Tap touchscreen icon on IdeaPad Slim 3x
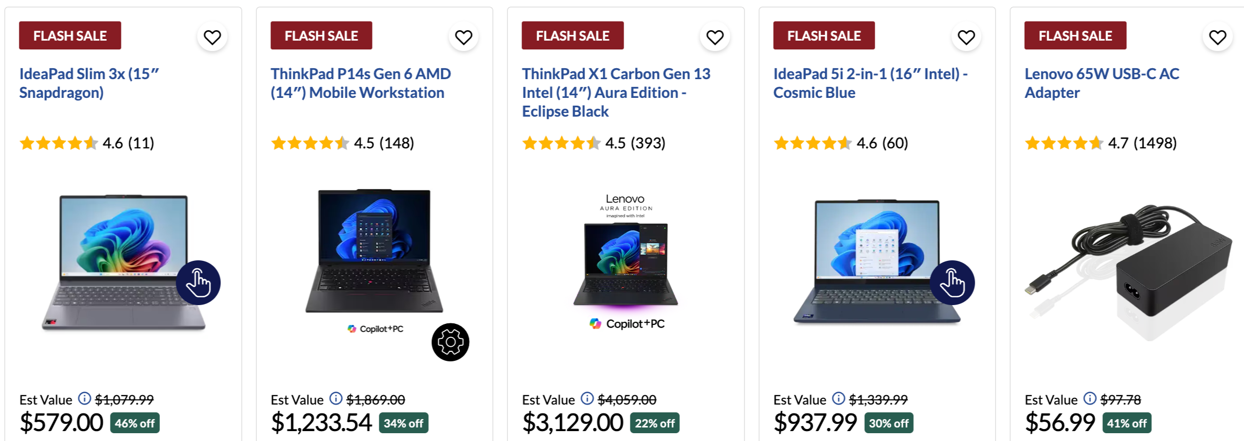1244x441 pixels. click(198, 283)
